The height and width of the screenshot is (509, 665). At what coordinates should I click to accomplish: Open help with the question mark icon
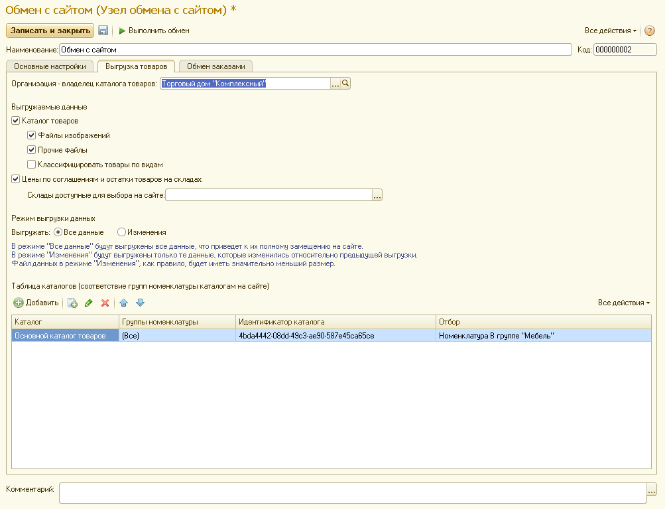pos(649,31)
